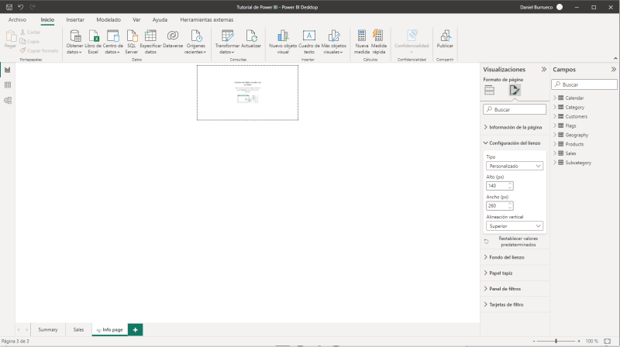This screenshot has height=347, width=620.
Task: Select the build visual grid icon
Action: (490, 91)
